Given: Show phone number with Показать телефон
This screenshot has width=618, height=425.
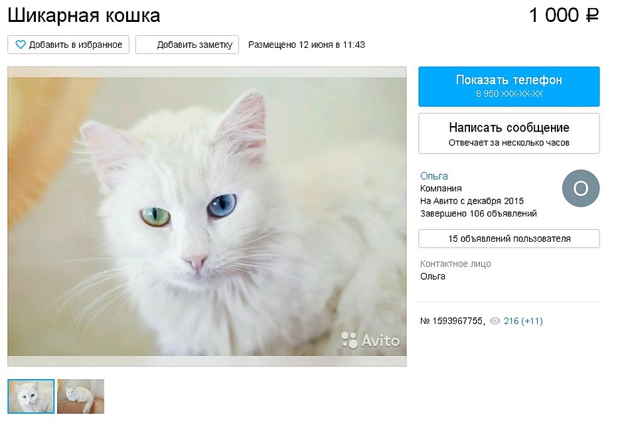Looking at the screenshot, I should [x=509, y=86].
